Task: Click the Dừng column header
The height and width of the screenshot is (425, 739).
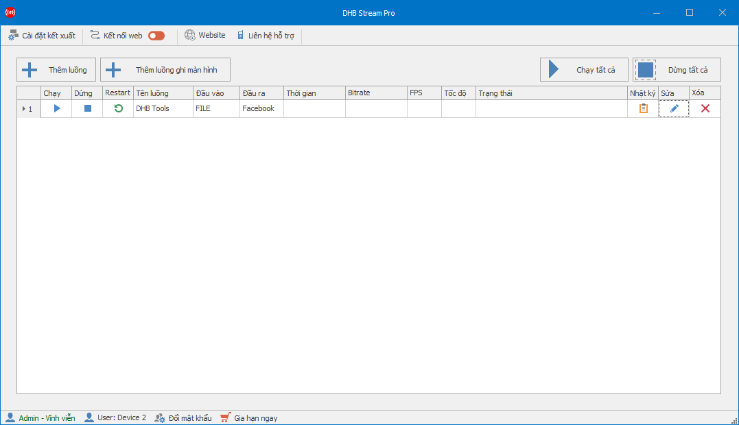Action: [87, 93]
